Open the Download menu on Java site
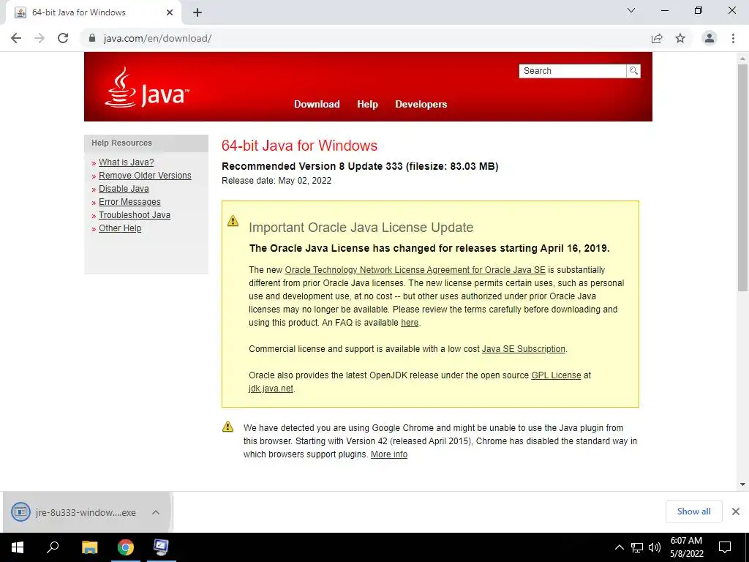749x562 pixels. point(317,104)
